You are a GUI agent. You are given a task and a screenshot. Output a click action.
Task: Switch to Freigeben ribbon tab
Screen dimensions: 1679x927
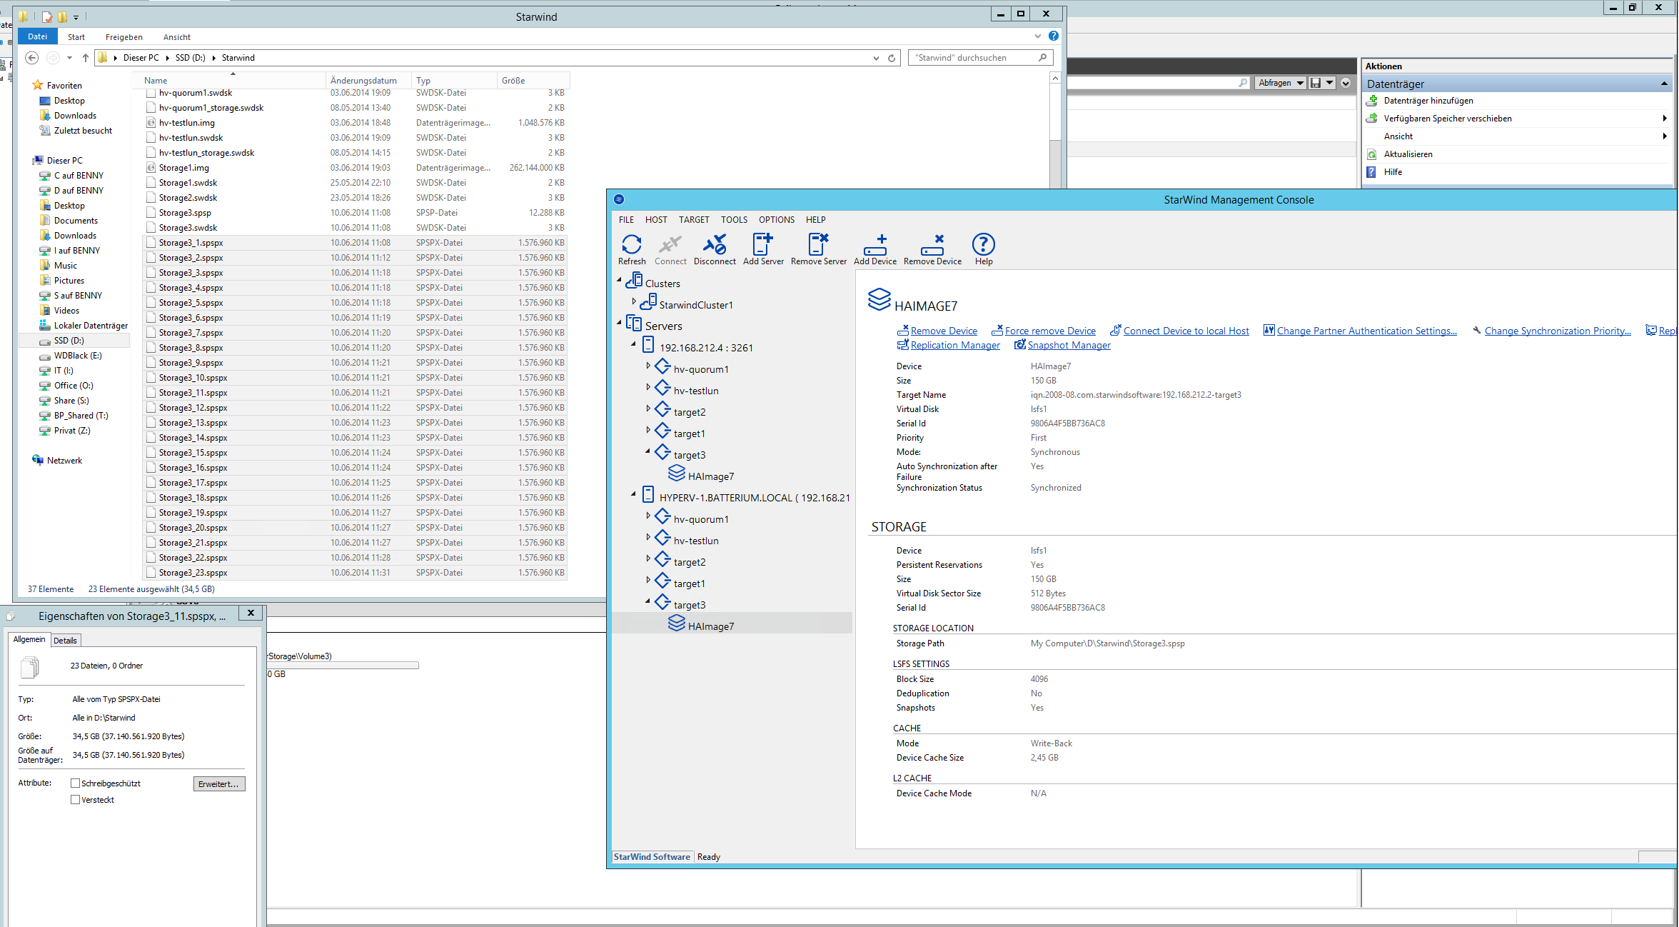[124, 37]
